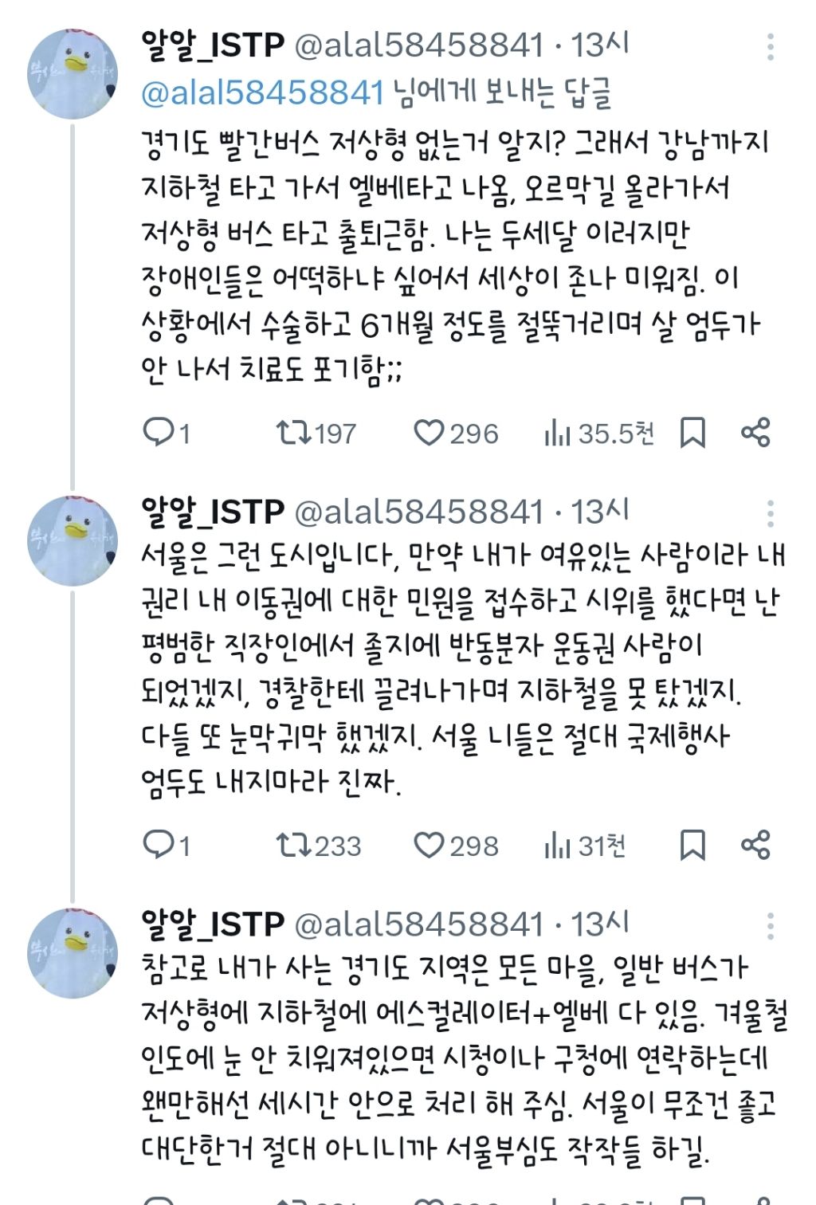816x1205 pixels.
Task: Bookmark the tweet with 35.5천 views
Action: click(x=692, y=433)
